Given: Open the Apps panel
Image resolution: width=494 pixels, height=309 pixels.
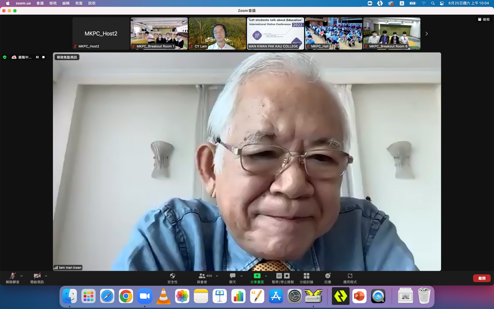Looking at the screenshot, I should point(350,278).
